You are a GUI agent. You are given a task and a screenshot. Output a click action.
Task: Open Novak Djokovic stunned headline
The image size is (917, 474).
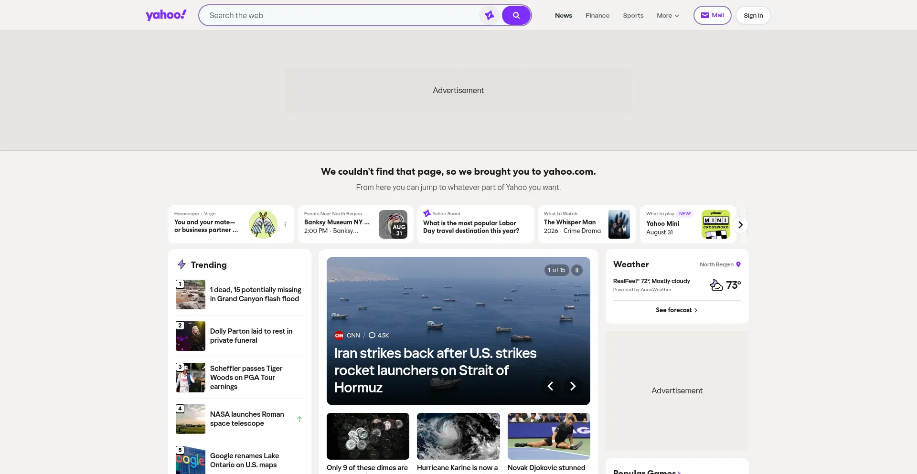coord(546,468)
